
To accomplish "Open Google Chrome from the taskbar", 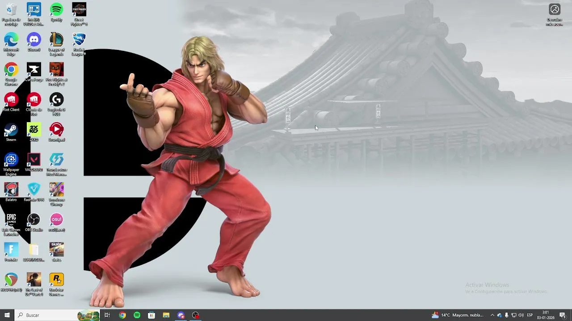I will [122, 315].
